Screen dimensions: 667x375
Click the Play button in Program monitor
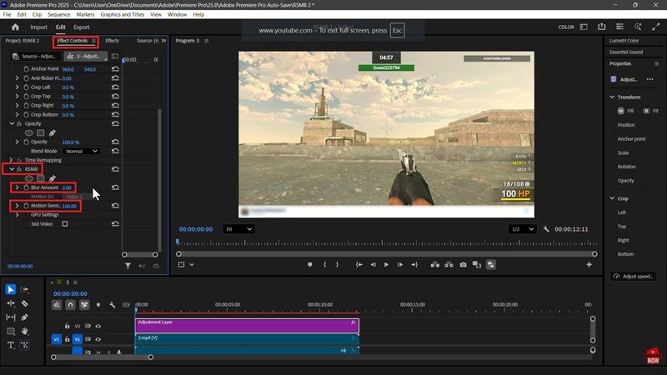[x=386, y=264]
